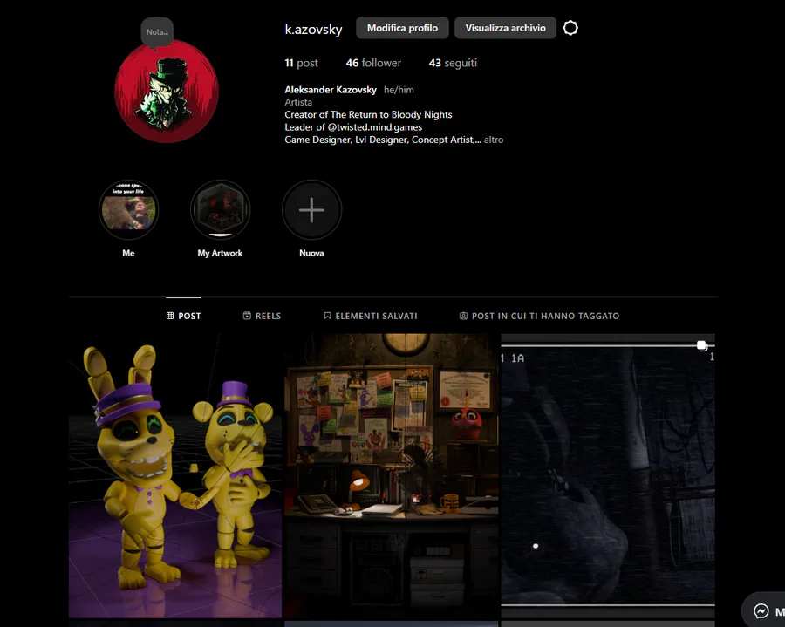
Task: Open Visualizza archivio
Action: [505, 28]
